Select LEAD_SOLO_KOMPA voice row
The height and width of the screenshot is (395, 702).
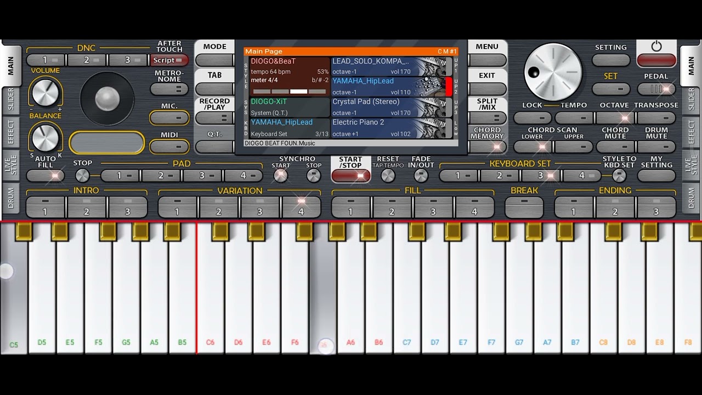click(x=392, y=66)
